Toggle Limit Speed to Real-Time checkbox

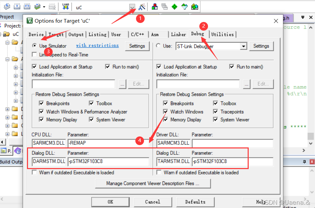[35, 55]
